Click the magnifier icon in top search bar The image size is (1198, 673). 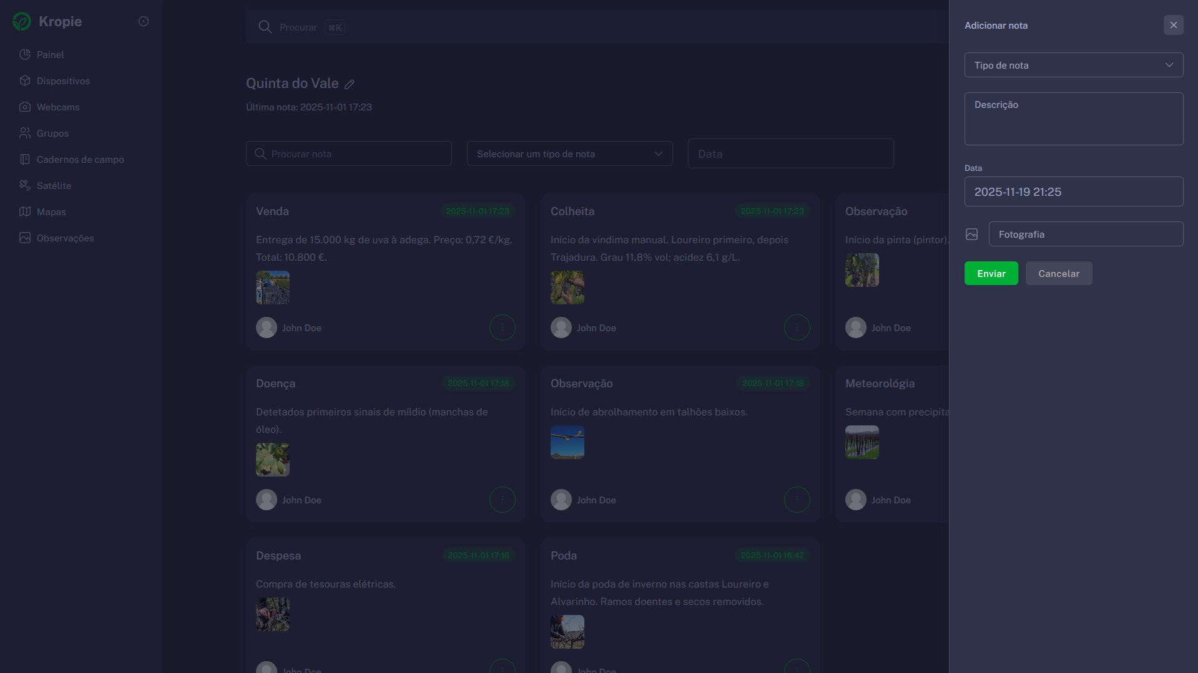pos(265,27)
